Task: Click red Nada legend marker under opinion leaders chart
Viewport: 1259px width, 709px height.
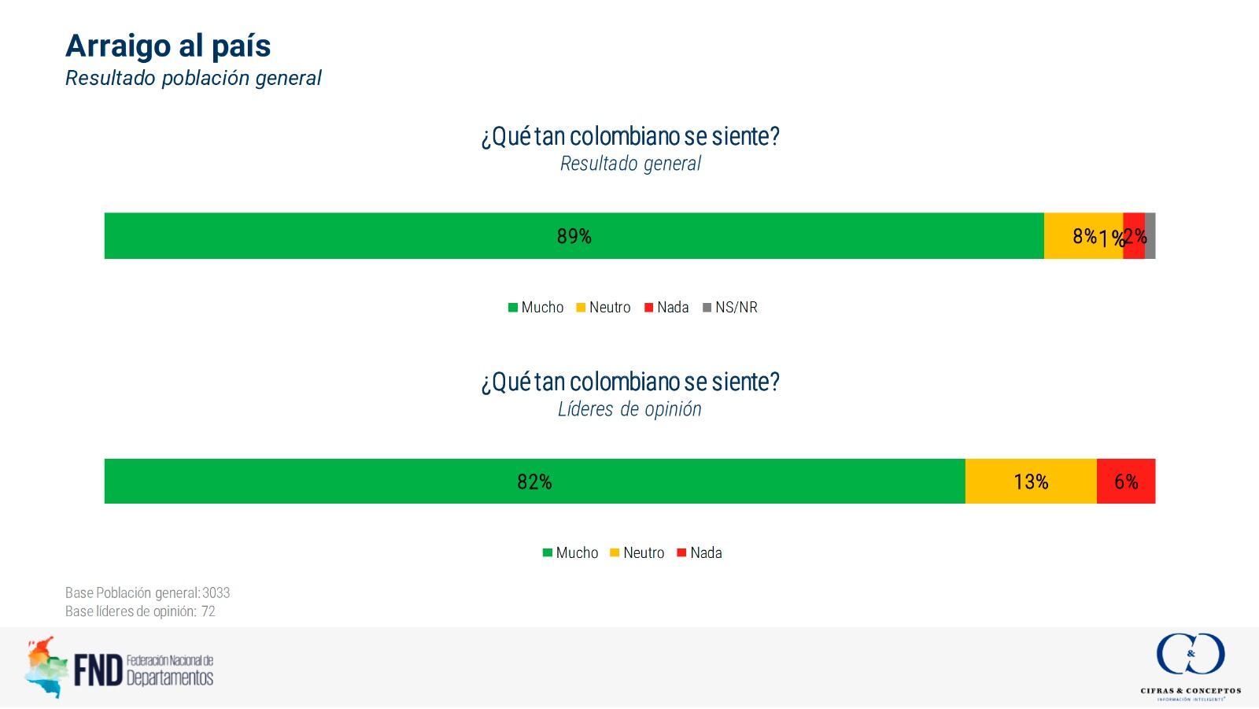Action: 681,553
